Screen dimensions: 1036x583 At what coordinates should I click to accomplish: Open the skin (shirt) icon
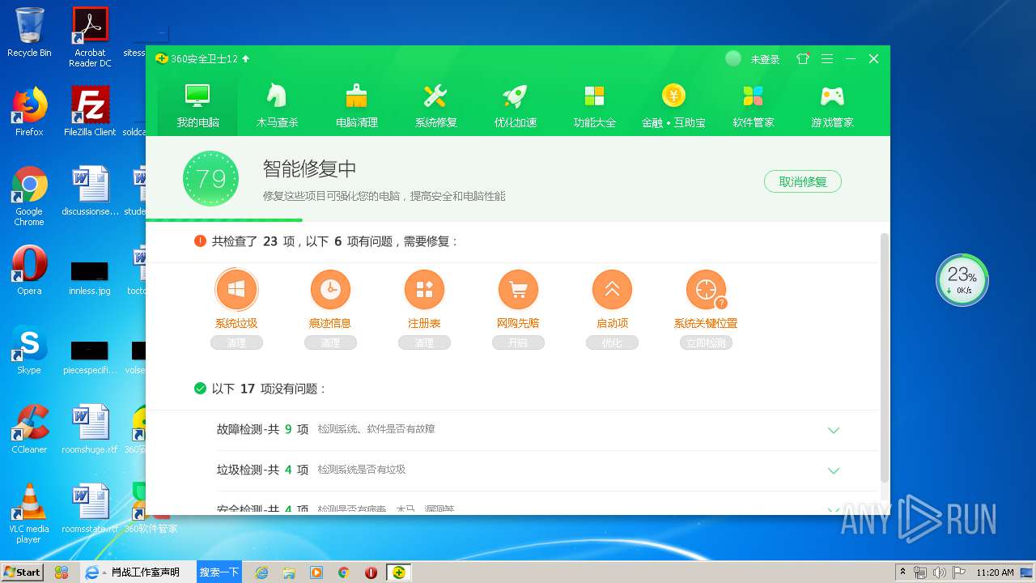tap(803, 58)
